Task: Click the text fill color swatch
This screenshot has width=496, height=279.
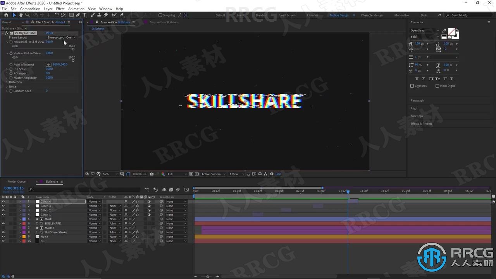Action: click(451, 32)
